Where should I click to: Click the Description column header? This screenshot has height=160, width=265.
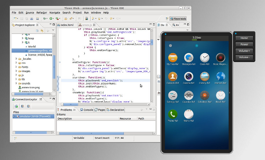88,118
